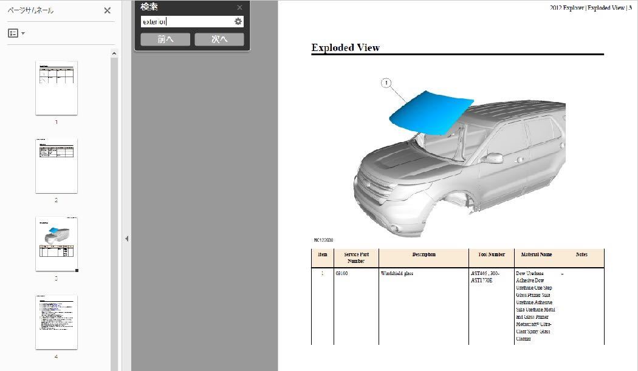Image resolution: width=638 pixels, height=371 pixels.
Task: Click the 検索 search panel title
Action: 149,7
